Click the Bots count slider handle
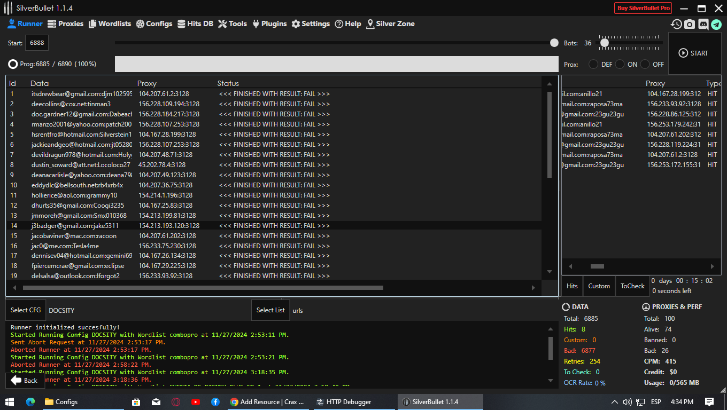This screenshot has height=410, width=727. pos(604,43)
